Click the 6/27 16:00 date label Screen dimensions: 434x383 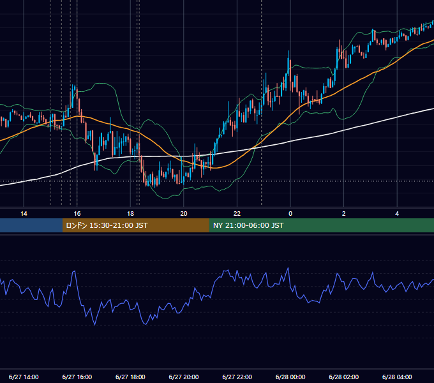point(77,377)
